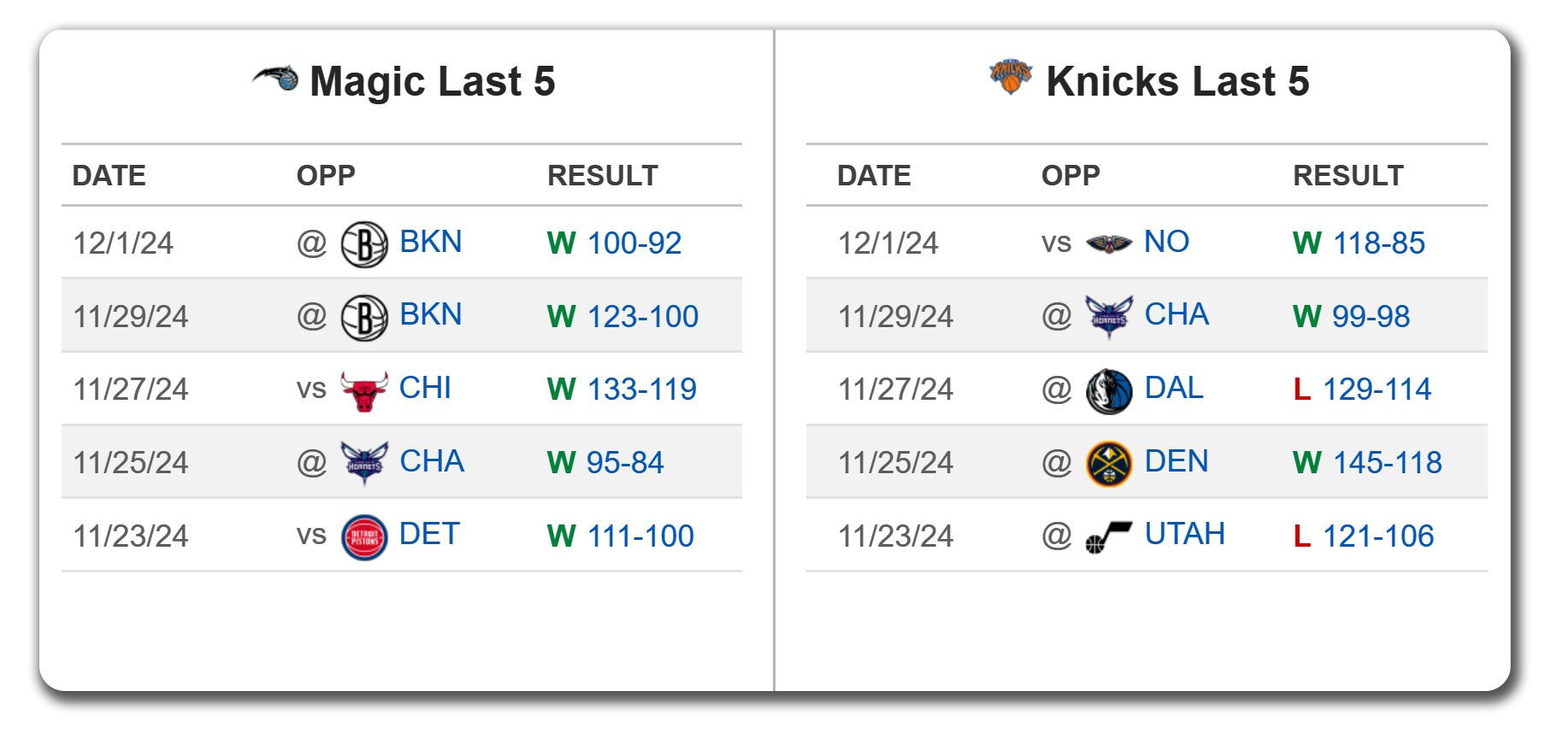Click the Detroit Pistons logo
This screenshot has width=1551, height=744.
364,538
